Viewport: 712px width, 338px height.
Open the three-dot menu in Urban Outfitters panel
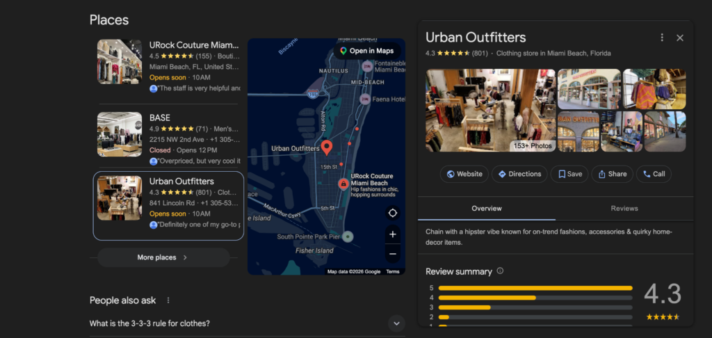coord(662,38)
